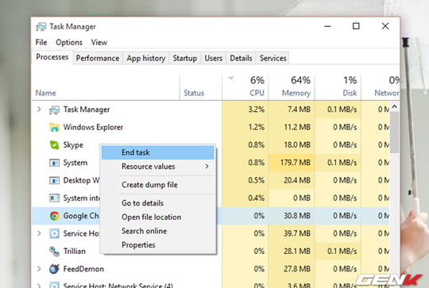Select the Trillian process icon

tap(54, 252)
